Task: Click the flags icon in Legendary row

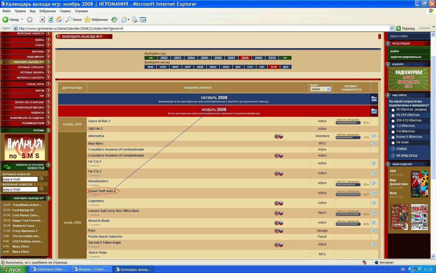Action: pos(279,203)
